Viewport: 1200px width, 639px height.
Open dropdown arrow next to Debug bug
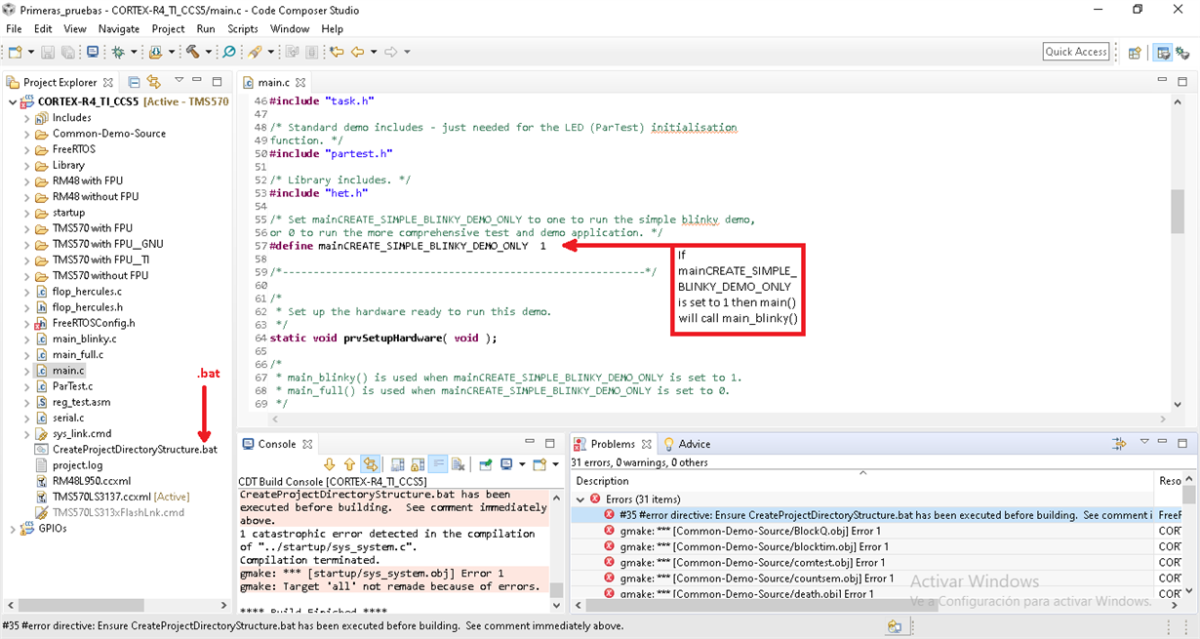point(134,52)
